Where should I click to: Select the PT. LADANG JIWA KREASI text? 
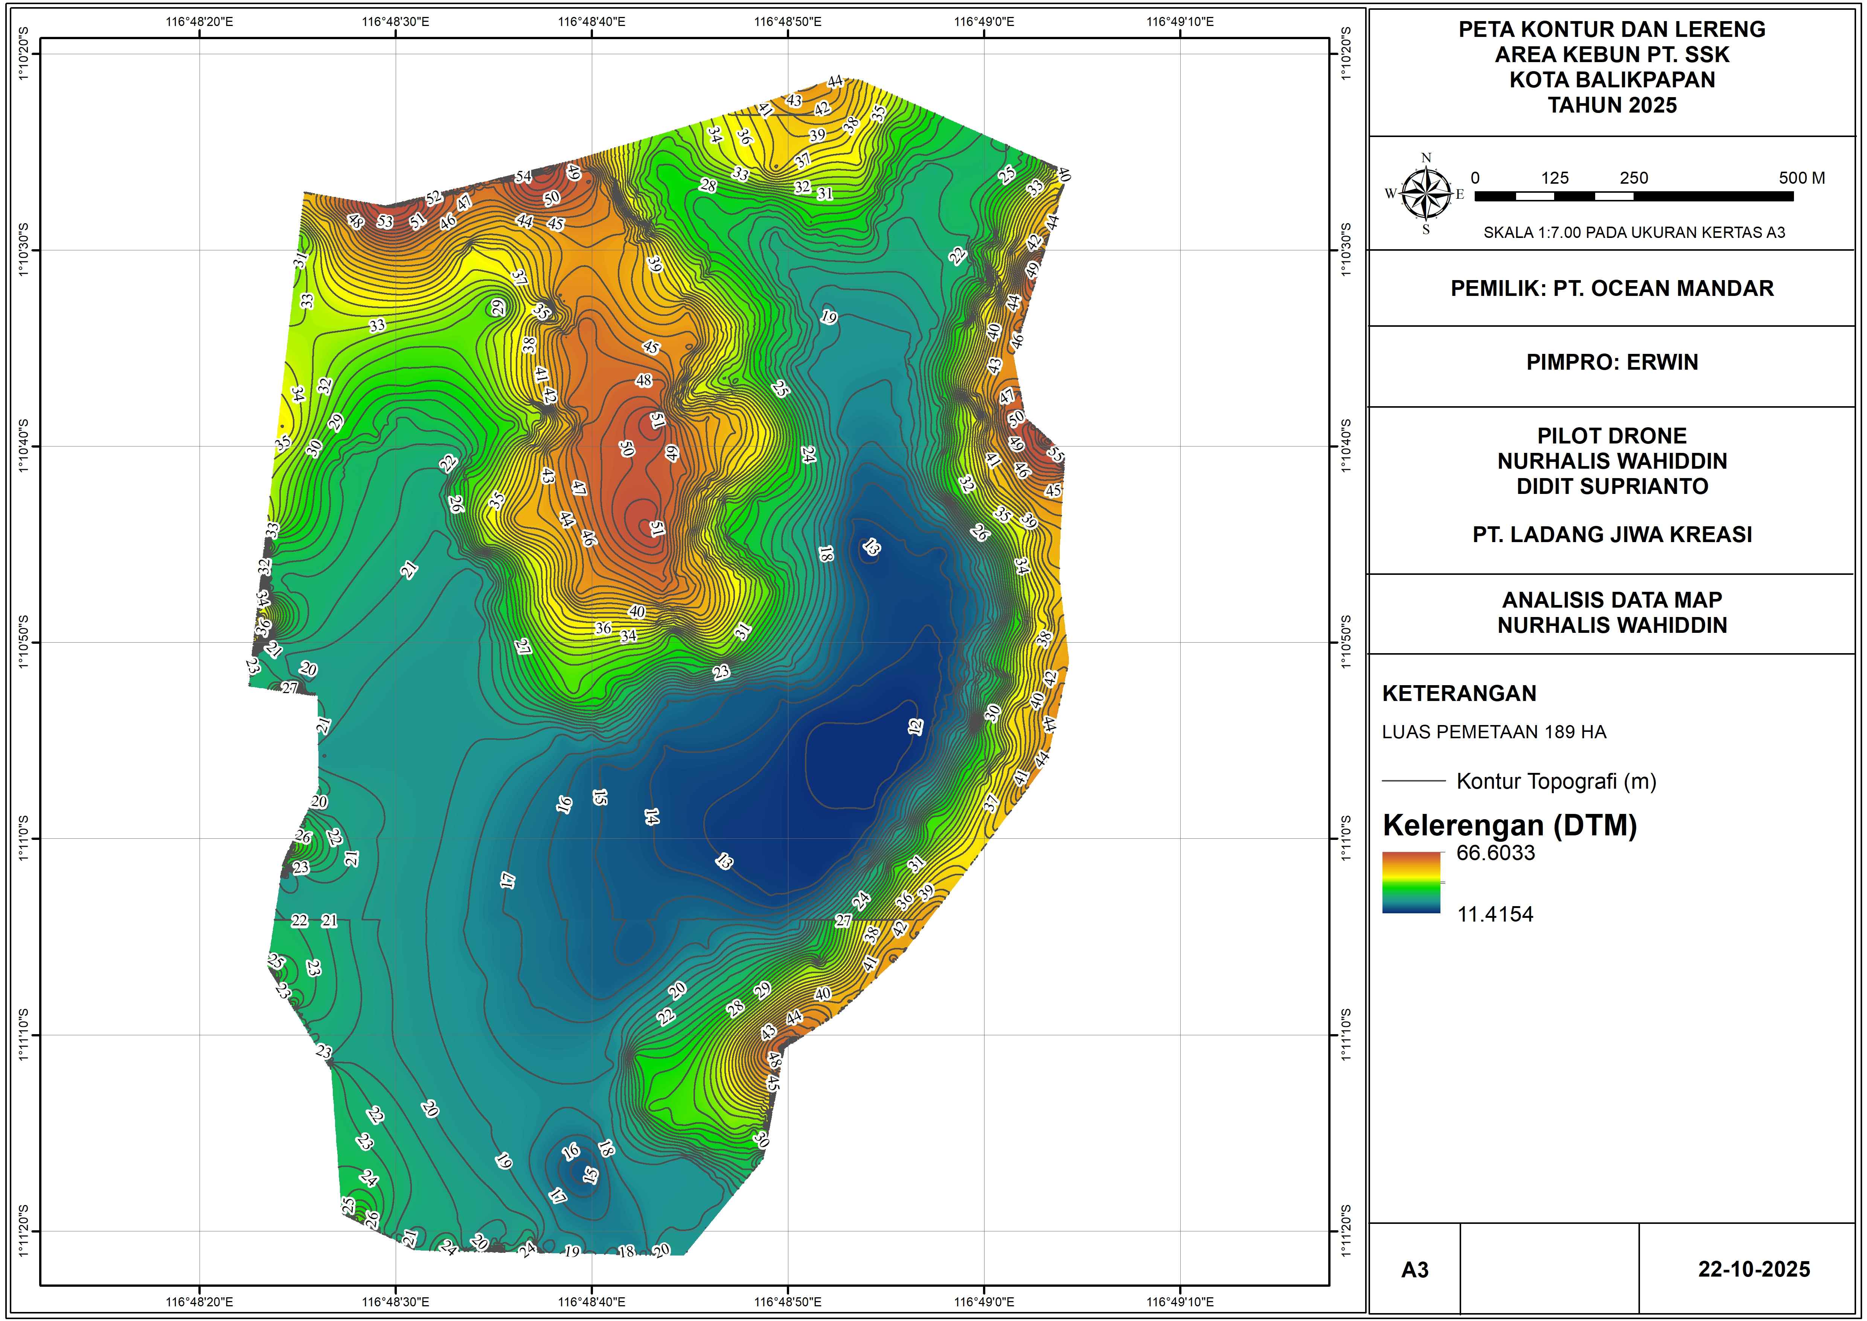click(x=1612, y=535)
